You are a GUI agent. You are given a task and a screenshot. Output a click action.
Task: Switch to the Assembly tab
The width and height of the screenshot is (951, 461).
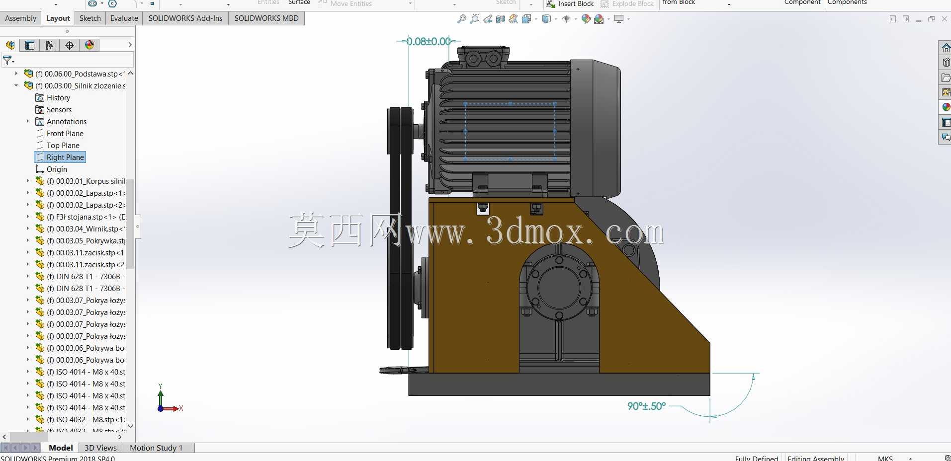[20, 18]
